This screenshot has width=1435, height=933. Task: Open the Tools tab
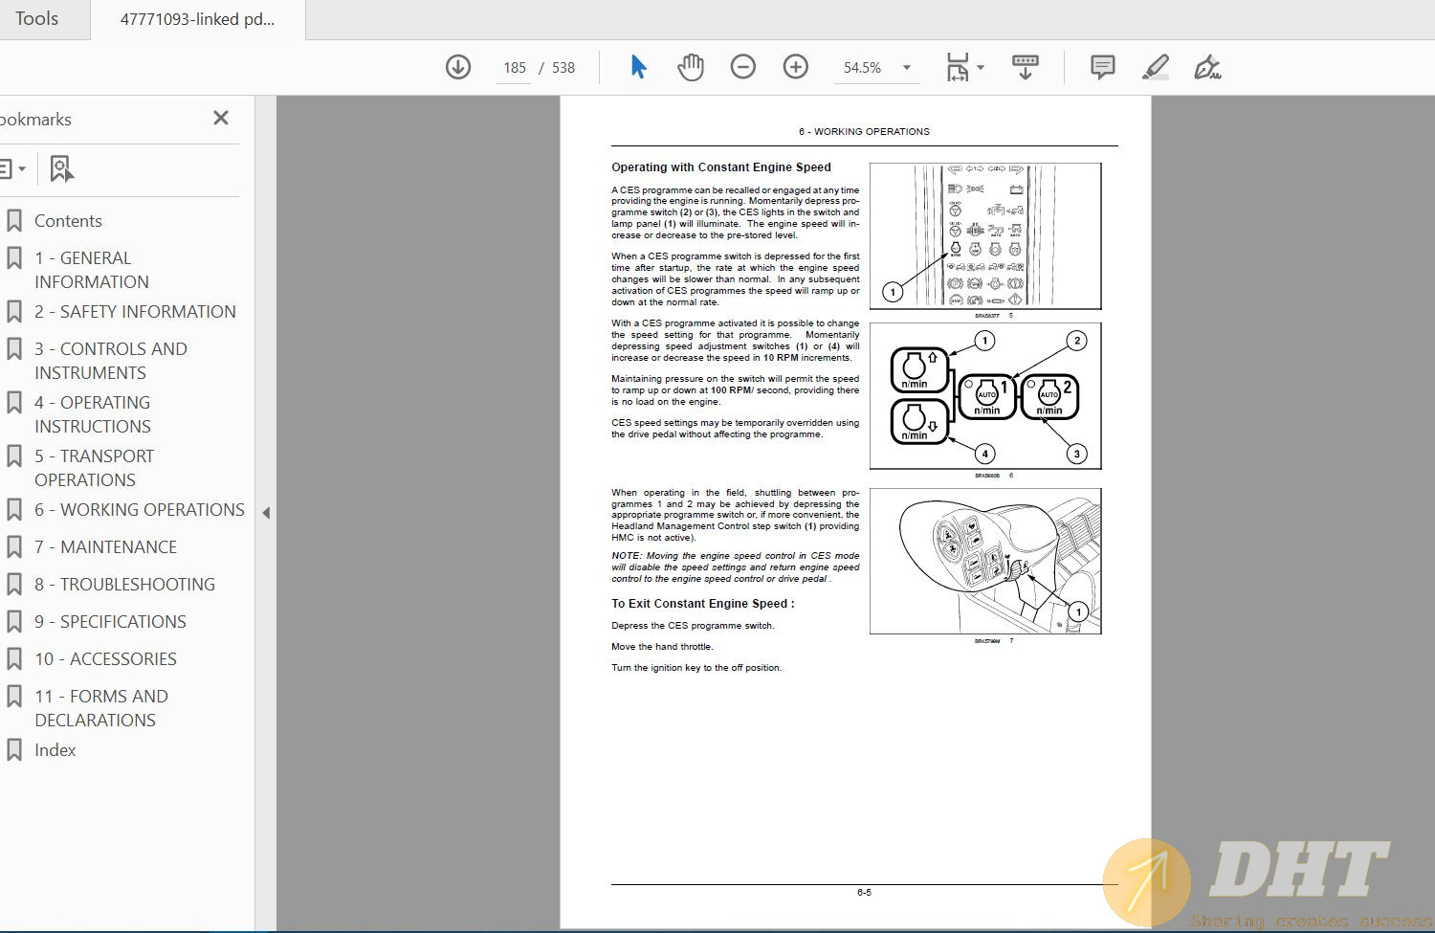37,19
